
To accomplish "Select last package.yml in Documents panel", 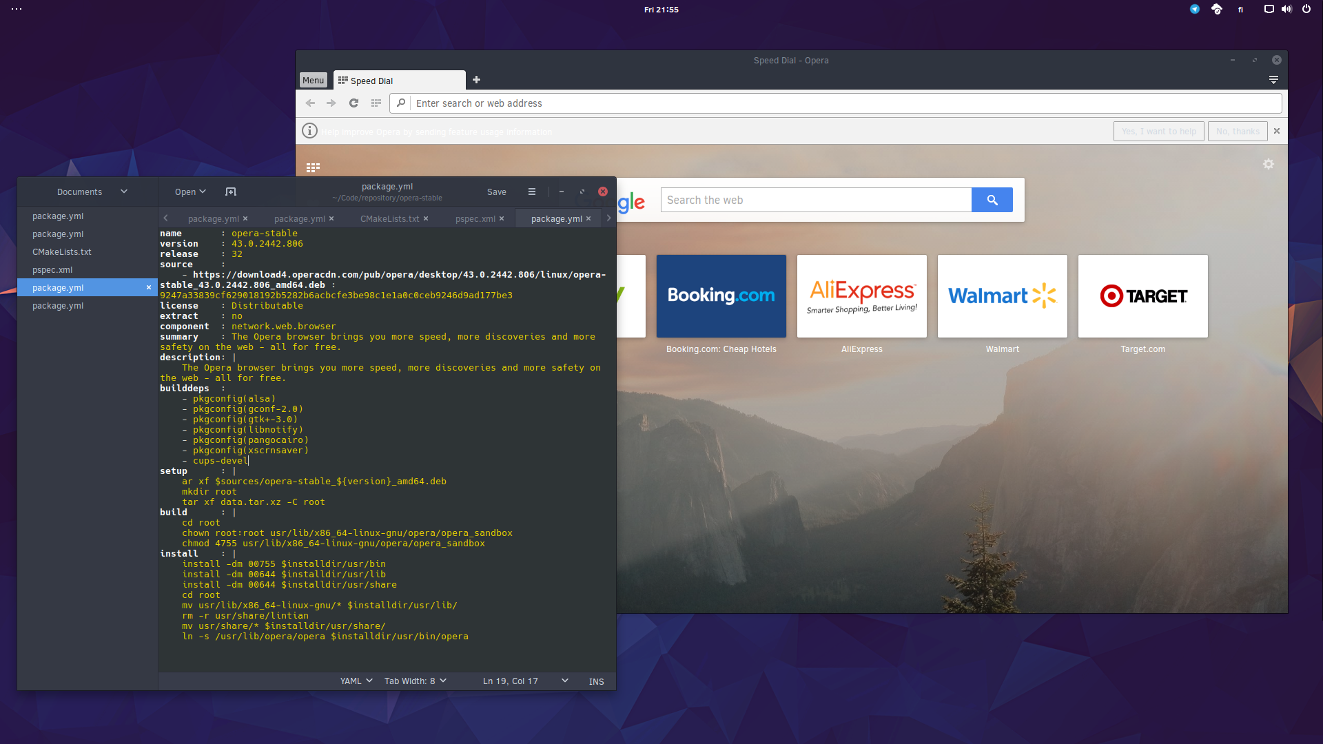I will pos(88,305).
